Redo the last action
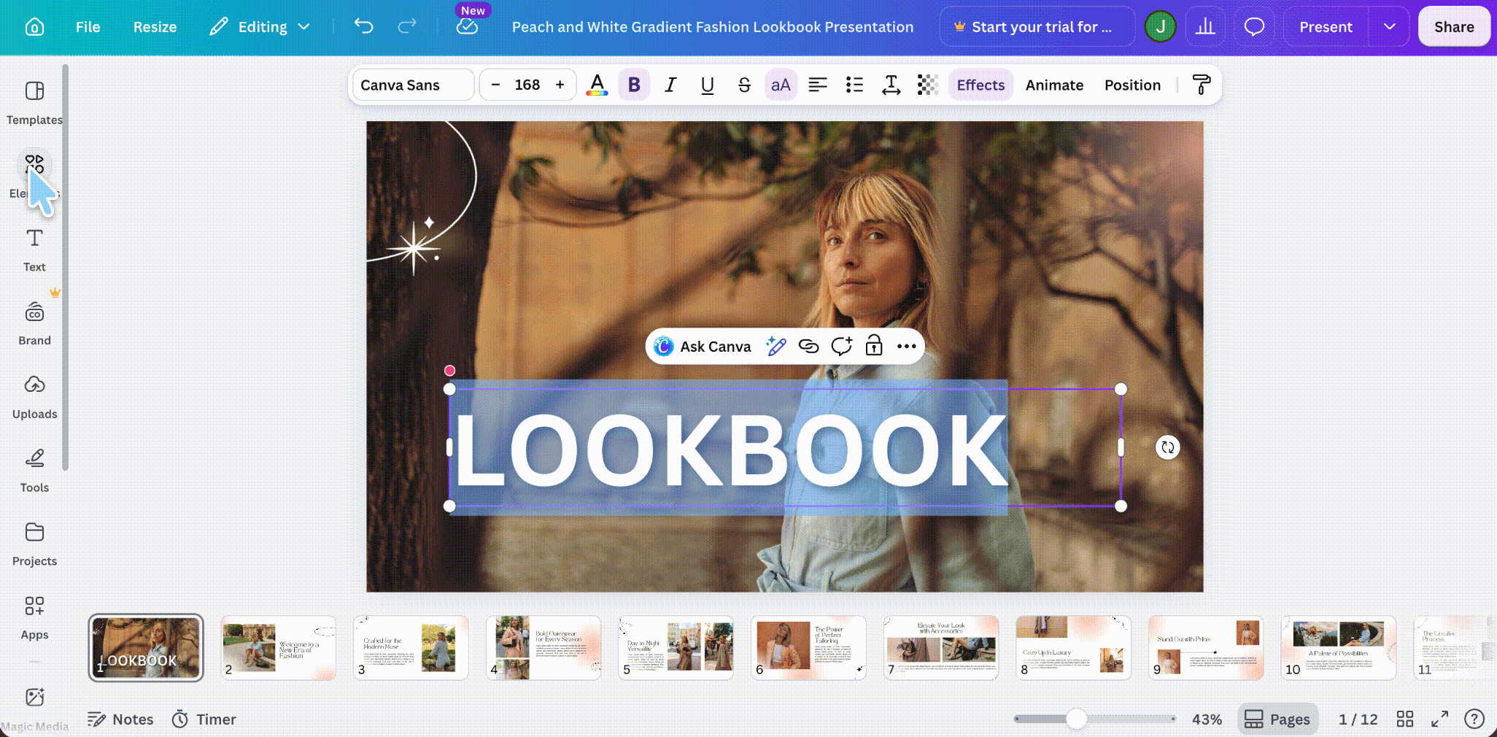The width and height of the screenshot is (1497, 737). pyautogui.click(x=406, y=27)
